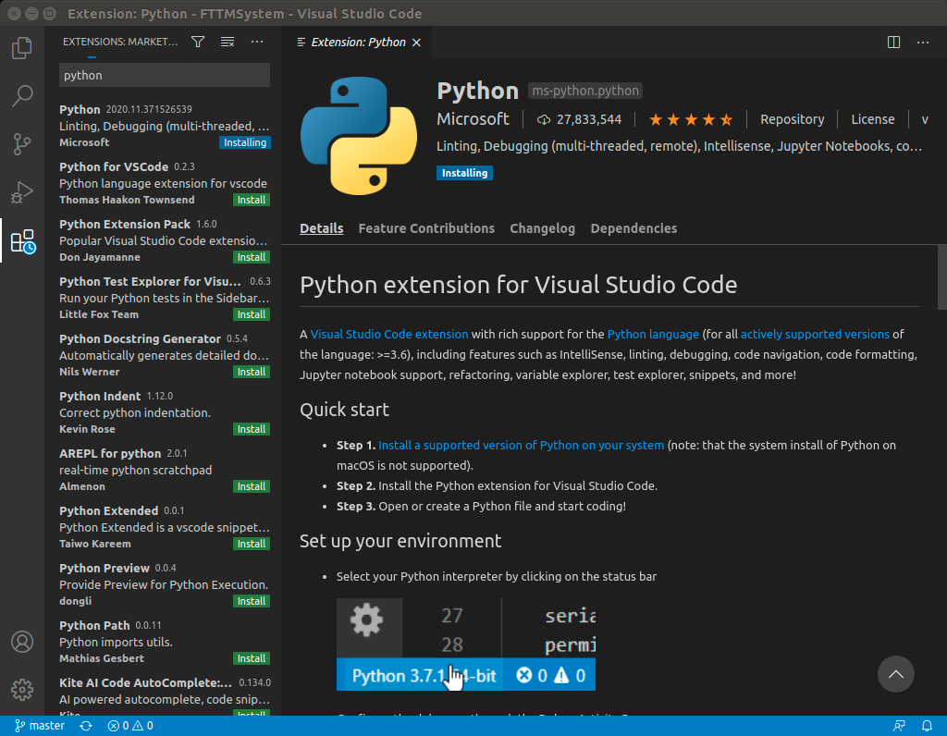947x736 pixels.
Task: Open Visual Studio Code extension link
Action: click(x=389, y=334)
